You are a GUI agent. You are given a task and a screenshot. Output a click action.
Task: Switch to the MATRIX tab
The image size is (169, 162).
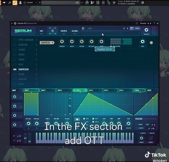pos(64,31)
